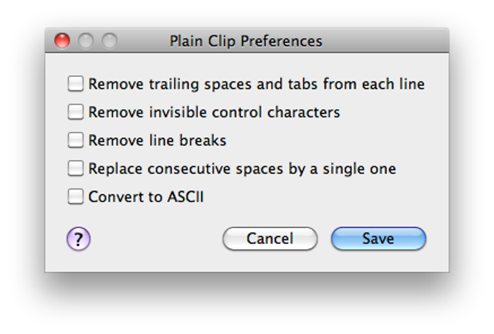Screen dimensions: 494x334
Task: Click the disabled zoom button in the title bar
Action: pos(109,41)
